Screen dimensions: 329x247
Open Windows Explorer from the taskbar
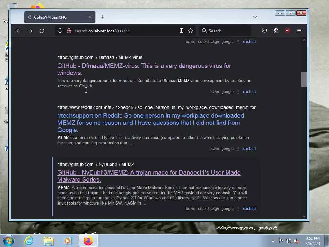click(x=49, y=241)
